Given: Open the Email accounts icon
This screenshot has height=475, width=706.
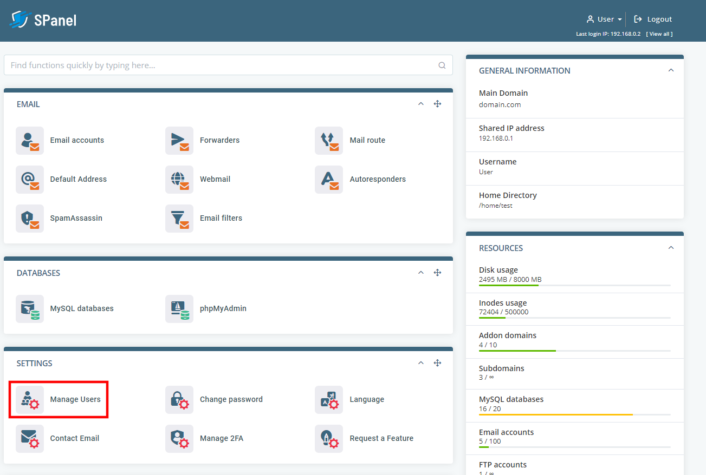Looking at the screenshot, I should [x=30, y=141].
